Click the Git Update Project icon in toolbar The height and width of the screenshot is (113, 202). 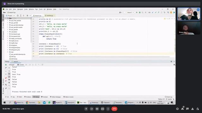pos(153,13)
